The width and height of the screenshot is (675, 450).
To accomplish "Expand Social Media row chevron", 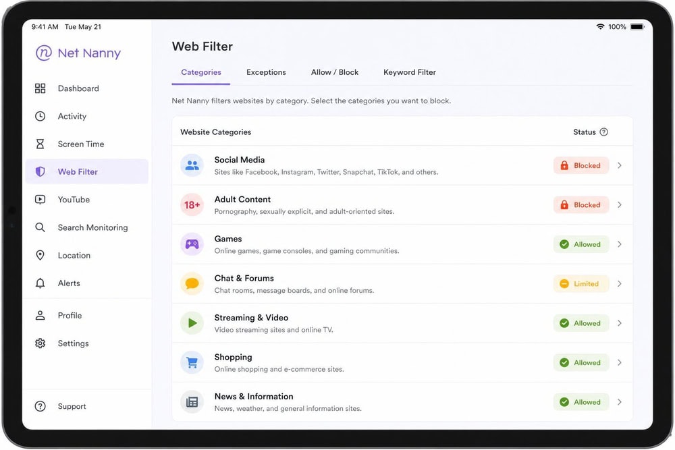I will (620, 165).
